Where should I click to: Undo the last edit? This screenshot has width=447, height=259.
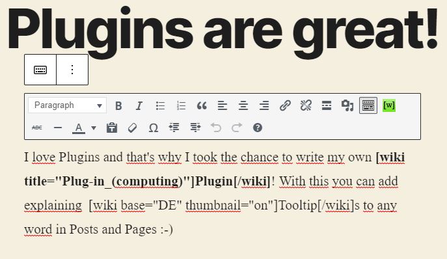pyautogui.click(x=216, y=128)
